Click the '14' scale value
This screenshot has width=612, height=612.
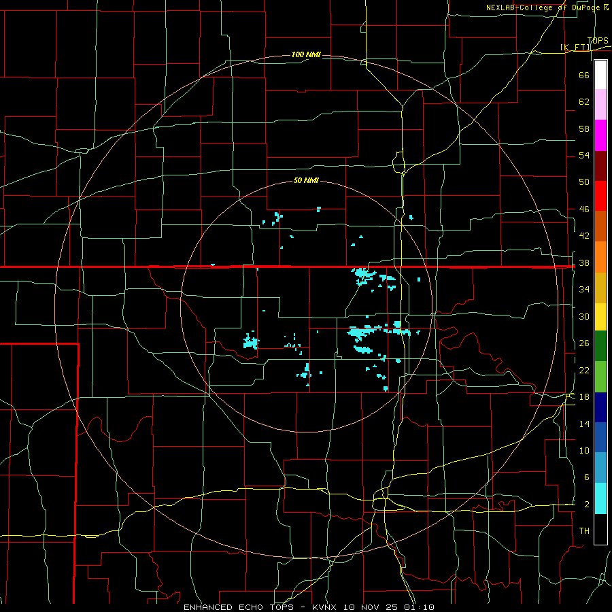pyautogui.click(x=584, y=424)
